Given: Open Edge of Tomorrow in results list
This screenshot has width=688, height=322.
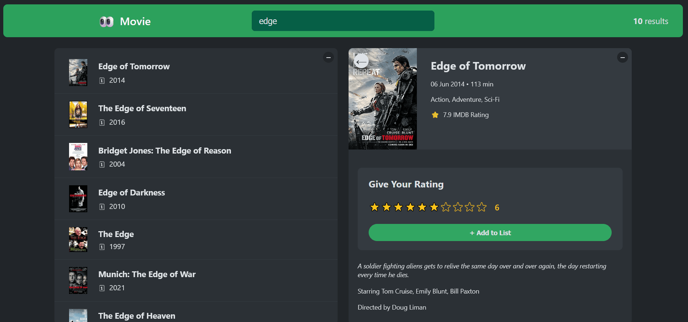Looking at the screenshot, I should tap(196, 73).
